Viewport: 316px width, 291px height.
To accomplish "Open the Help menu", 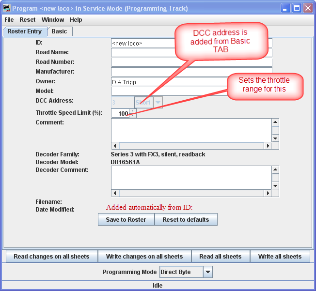I will (x=76, y=20).
